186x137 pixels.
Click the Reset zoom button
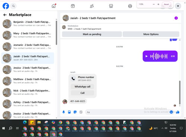pyautogui.click(x=166, y=4)
